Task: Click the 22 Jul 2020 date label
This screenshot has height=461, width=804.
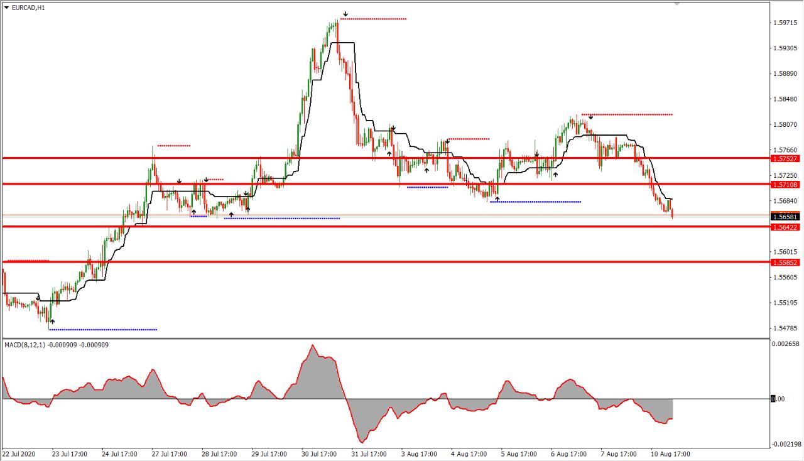Action: coord(19,453)
